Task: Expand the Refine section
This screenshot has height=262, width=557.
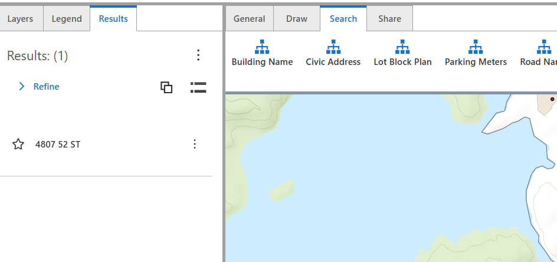Action: click(39, 87)
